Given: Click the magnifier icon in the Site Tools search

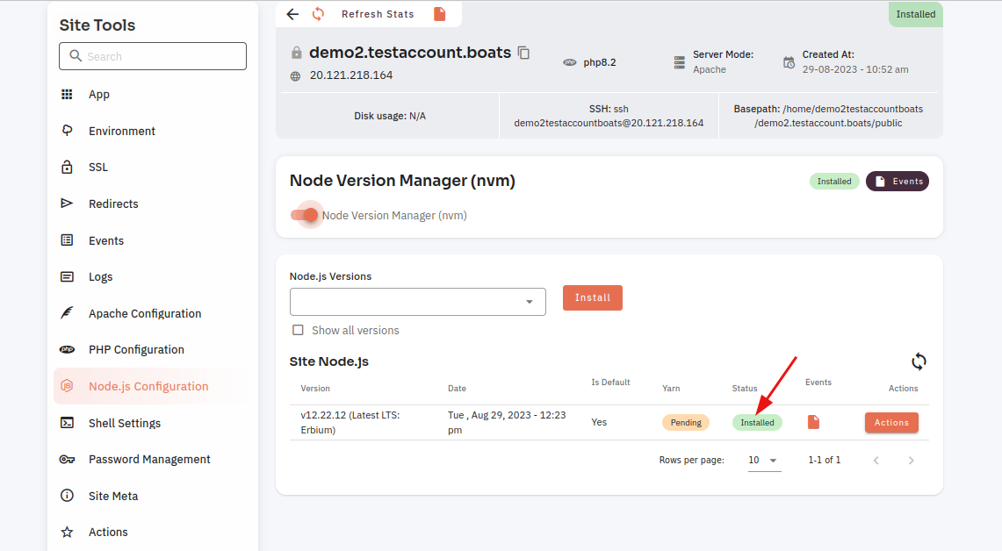Looking at the screenshot, I should pyautogui.click(x=76, y=56).
